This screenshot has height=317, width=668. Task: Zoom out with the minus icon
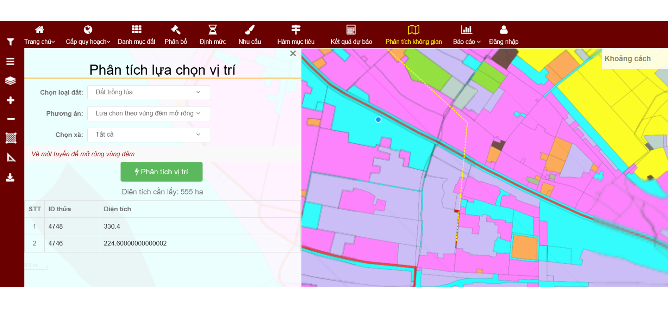(11, 119)
